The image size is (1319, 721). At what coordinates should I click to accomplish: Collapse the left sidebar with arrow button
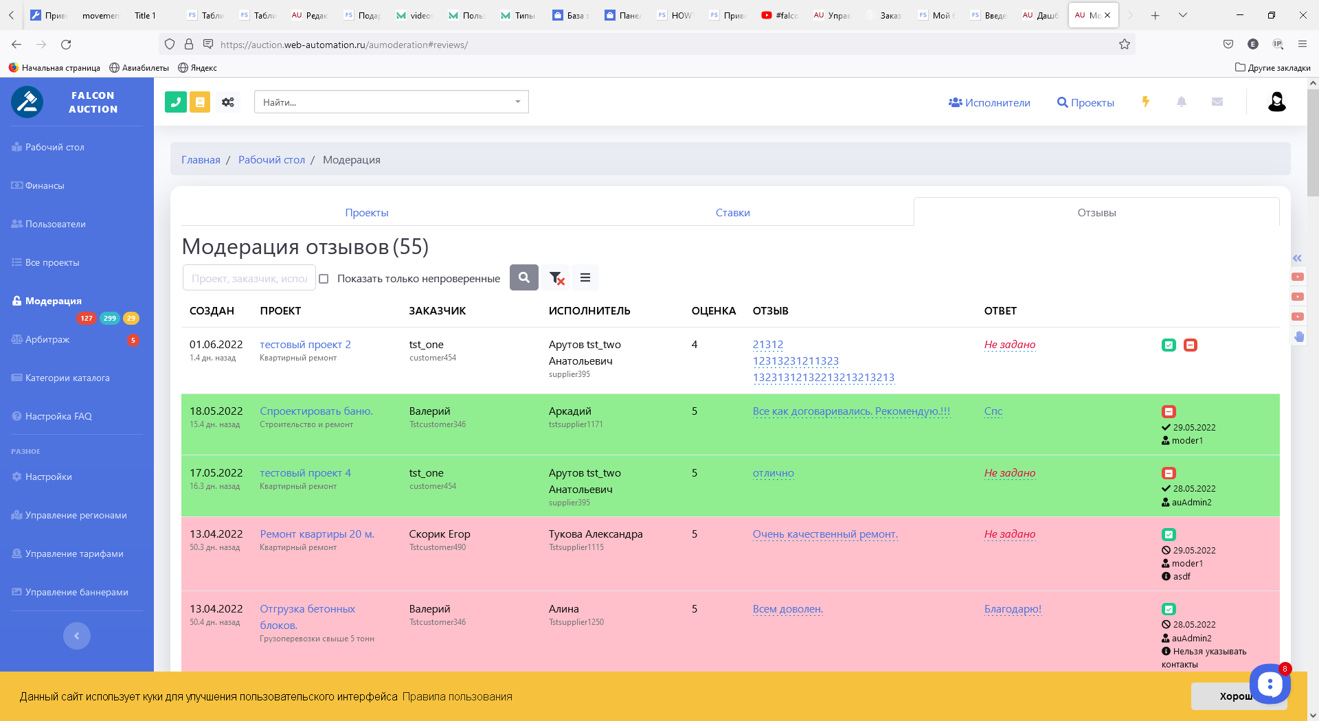point(77,636)
